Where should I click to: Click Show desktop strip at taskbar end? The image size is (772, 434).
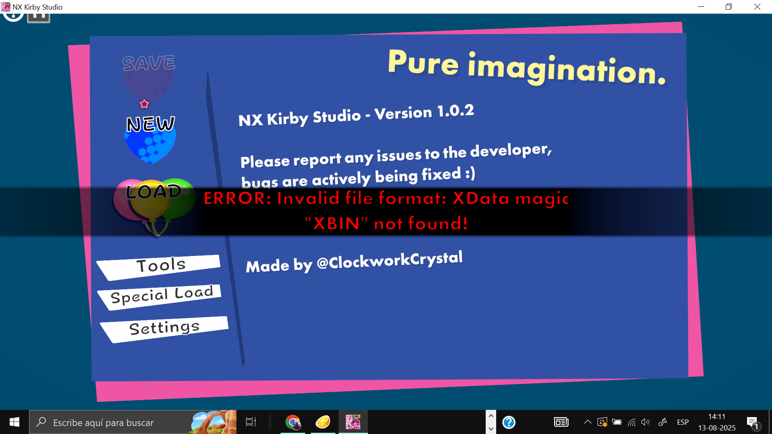(x=770, y=422)
